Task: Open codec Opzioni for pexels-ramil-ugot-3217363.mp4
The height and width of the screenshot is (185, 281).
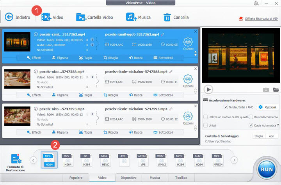Action: 188,44
